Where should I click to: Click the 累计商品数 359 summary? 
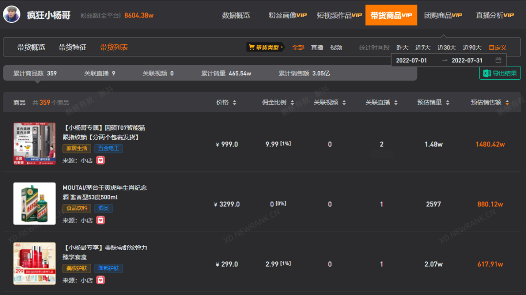tap(35, 74)
